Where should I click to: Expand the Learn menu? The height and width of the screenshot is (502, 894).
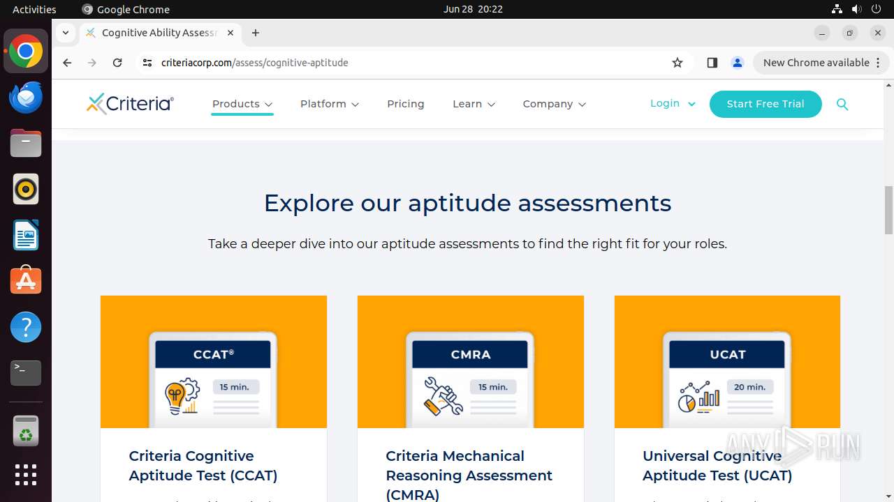click(474, 104)
